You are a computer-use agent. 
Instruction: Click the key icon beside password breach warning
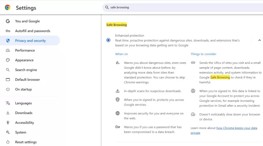[118, 127]
